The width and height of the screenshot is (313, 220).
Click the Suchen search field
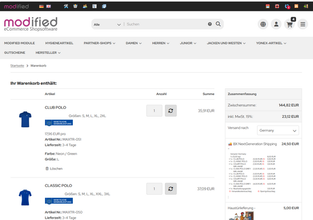pos(166,24)
